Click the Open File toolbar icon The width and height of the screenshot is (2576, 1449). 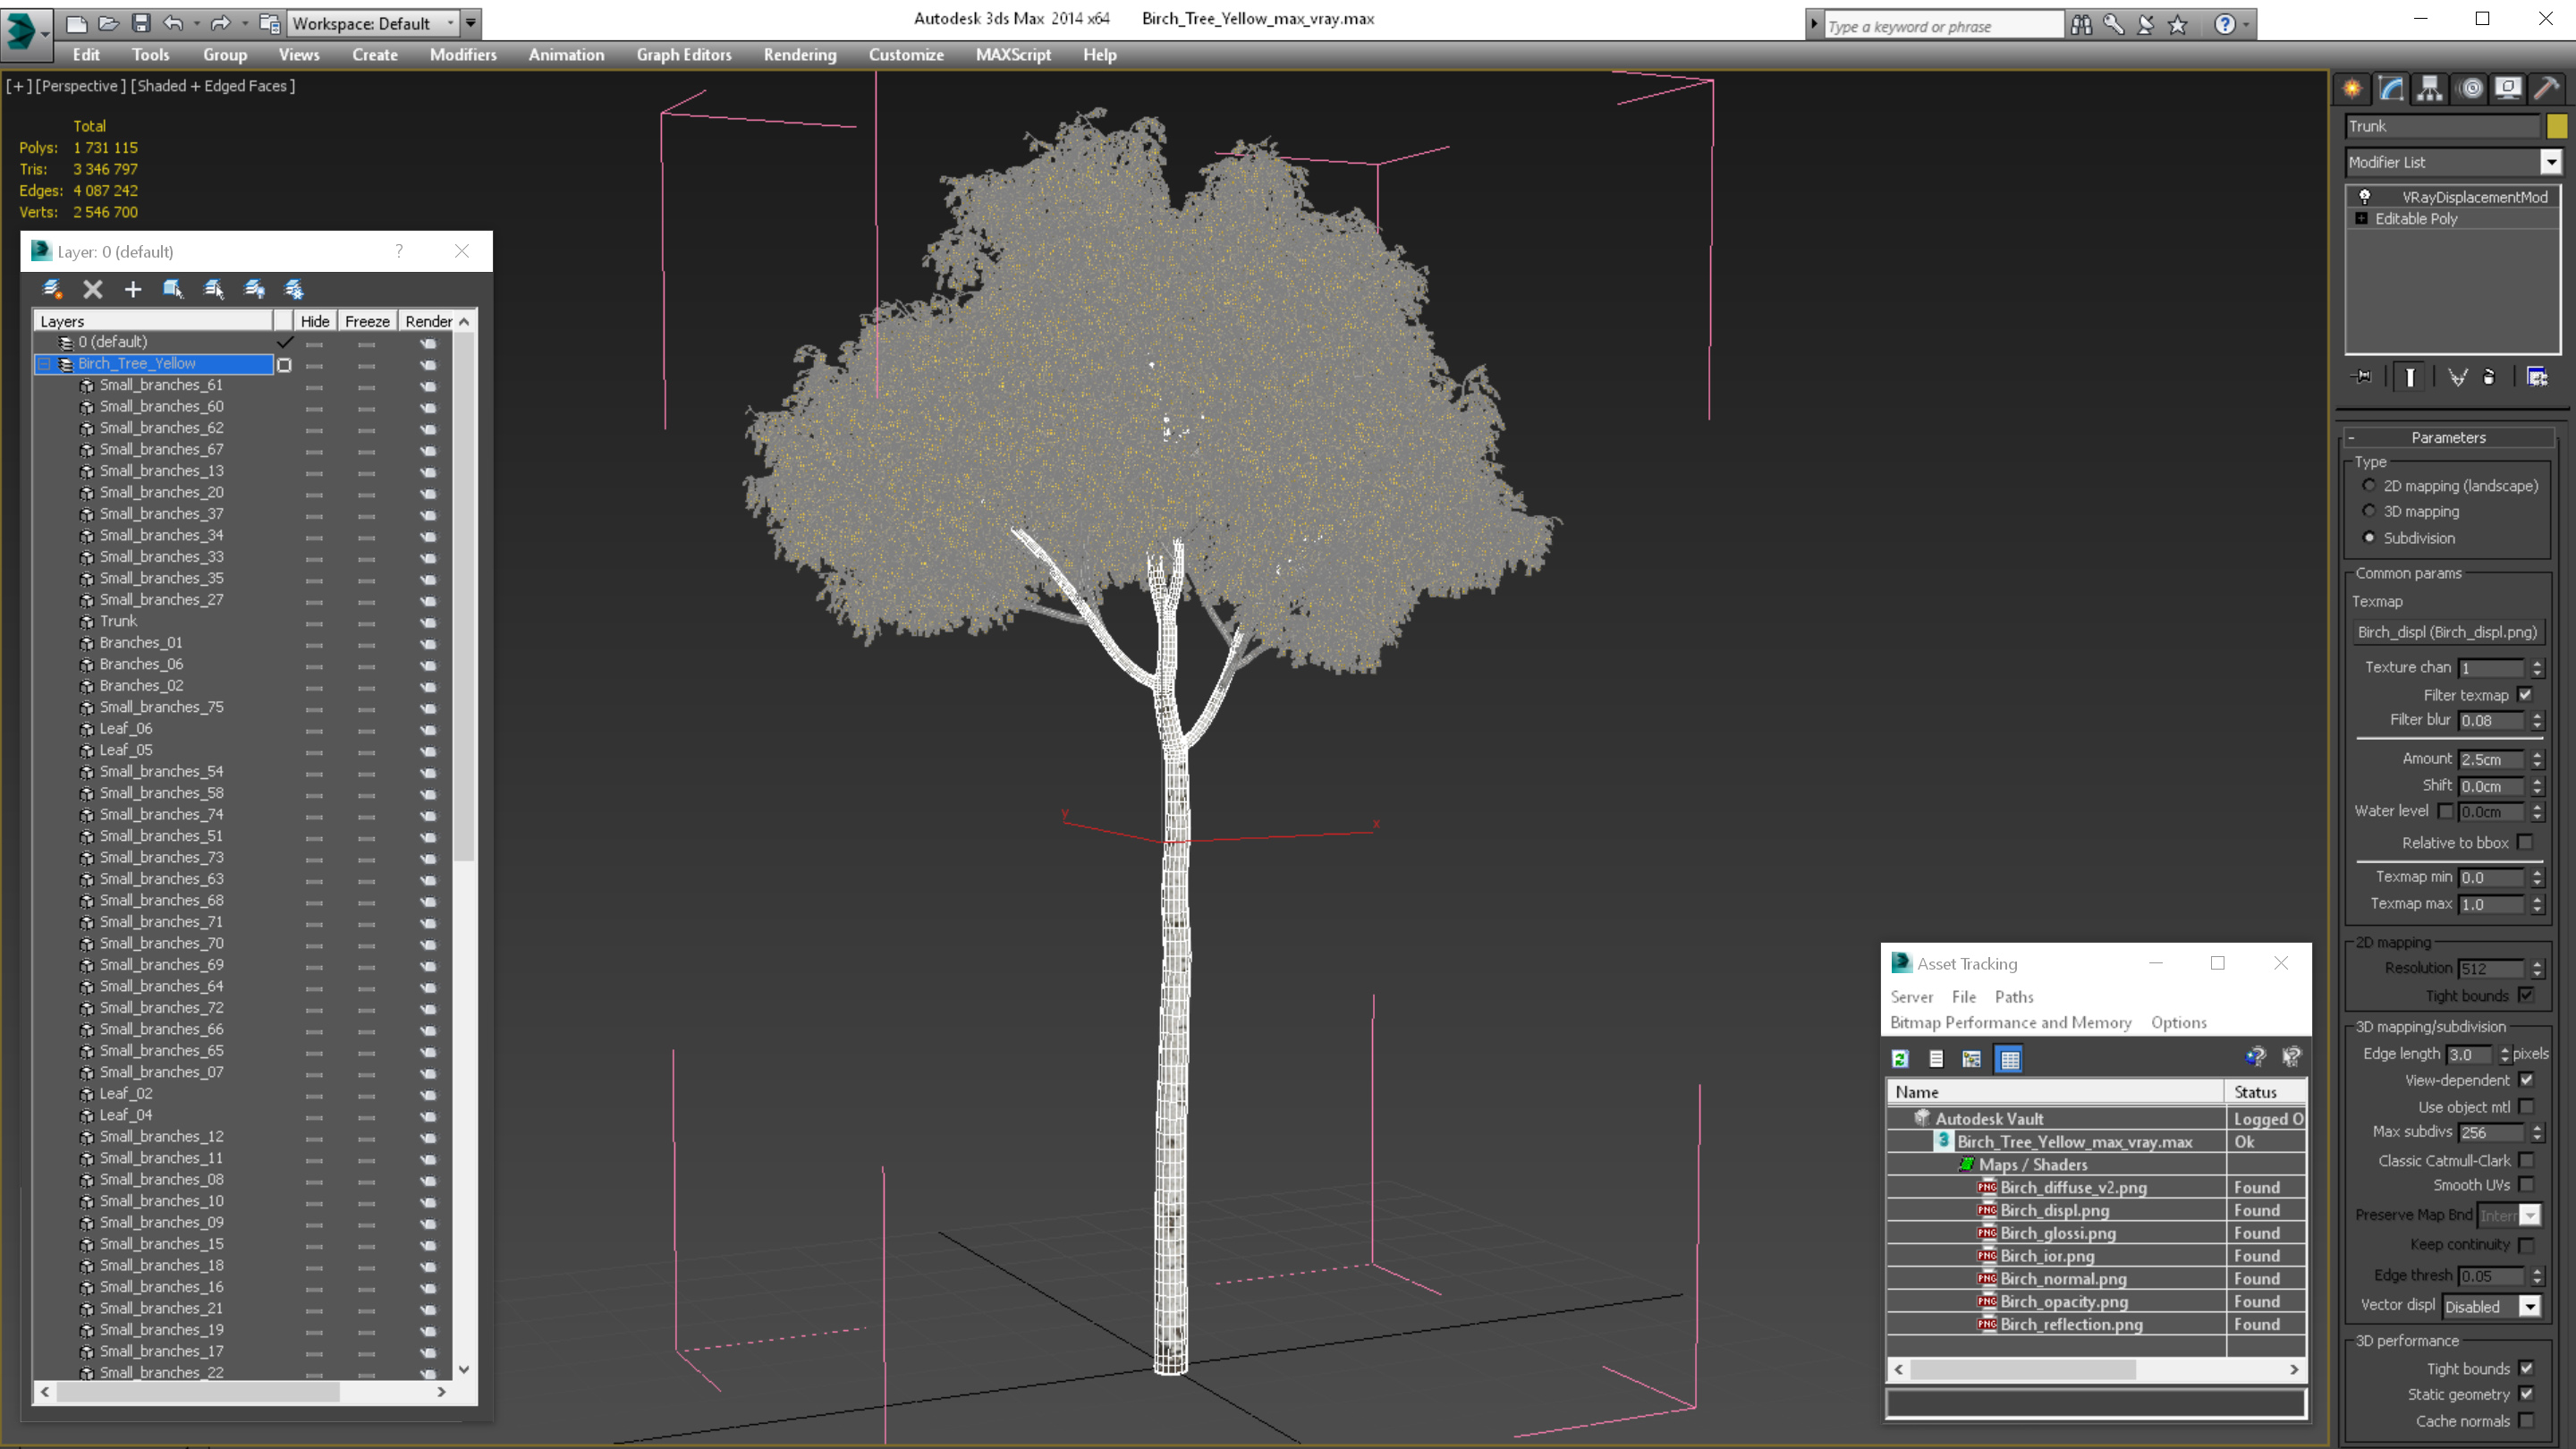(x=108, y=23)
